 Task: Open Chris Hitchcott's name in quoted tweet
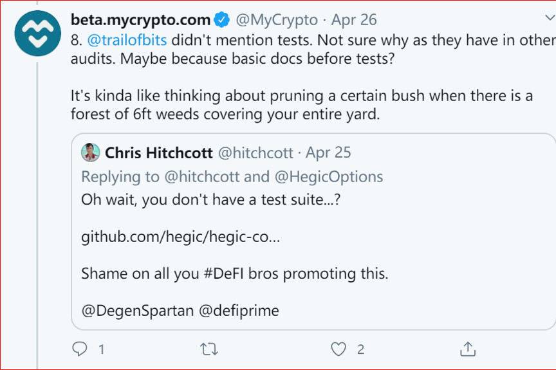pyautogui.click(x=159, y=153)
